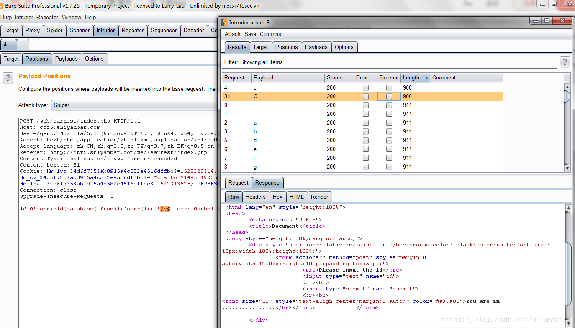575x328 pixels.
Task: Click the highlighted §y§ payload marker
Action: coord(165,209)
